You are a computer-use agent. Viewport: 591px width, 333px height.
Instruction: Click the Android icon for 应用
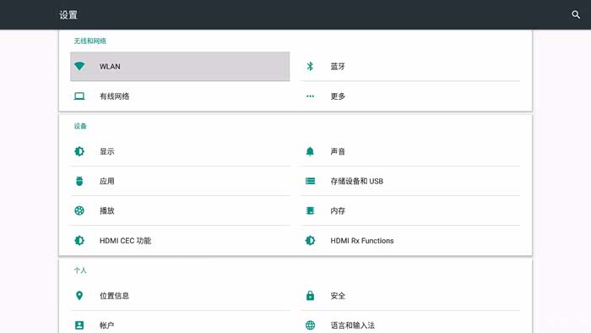pyautogui.click(x=79, y=181)
